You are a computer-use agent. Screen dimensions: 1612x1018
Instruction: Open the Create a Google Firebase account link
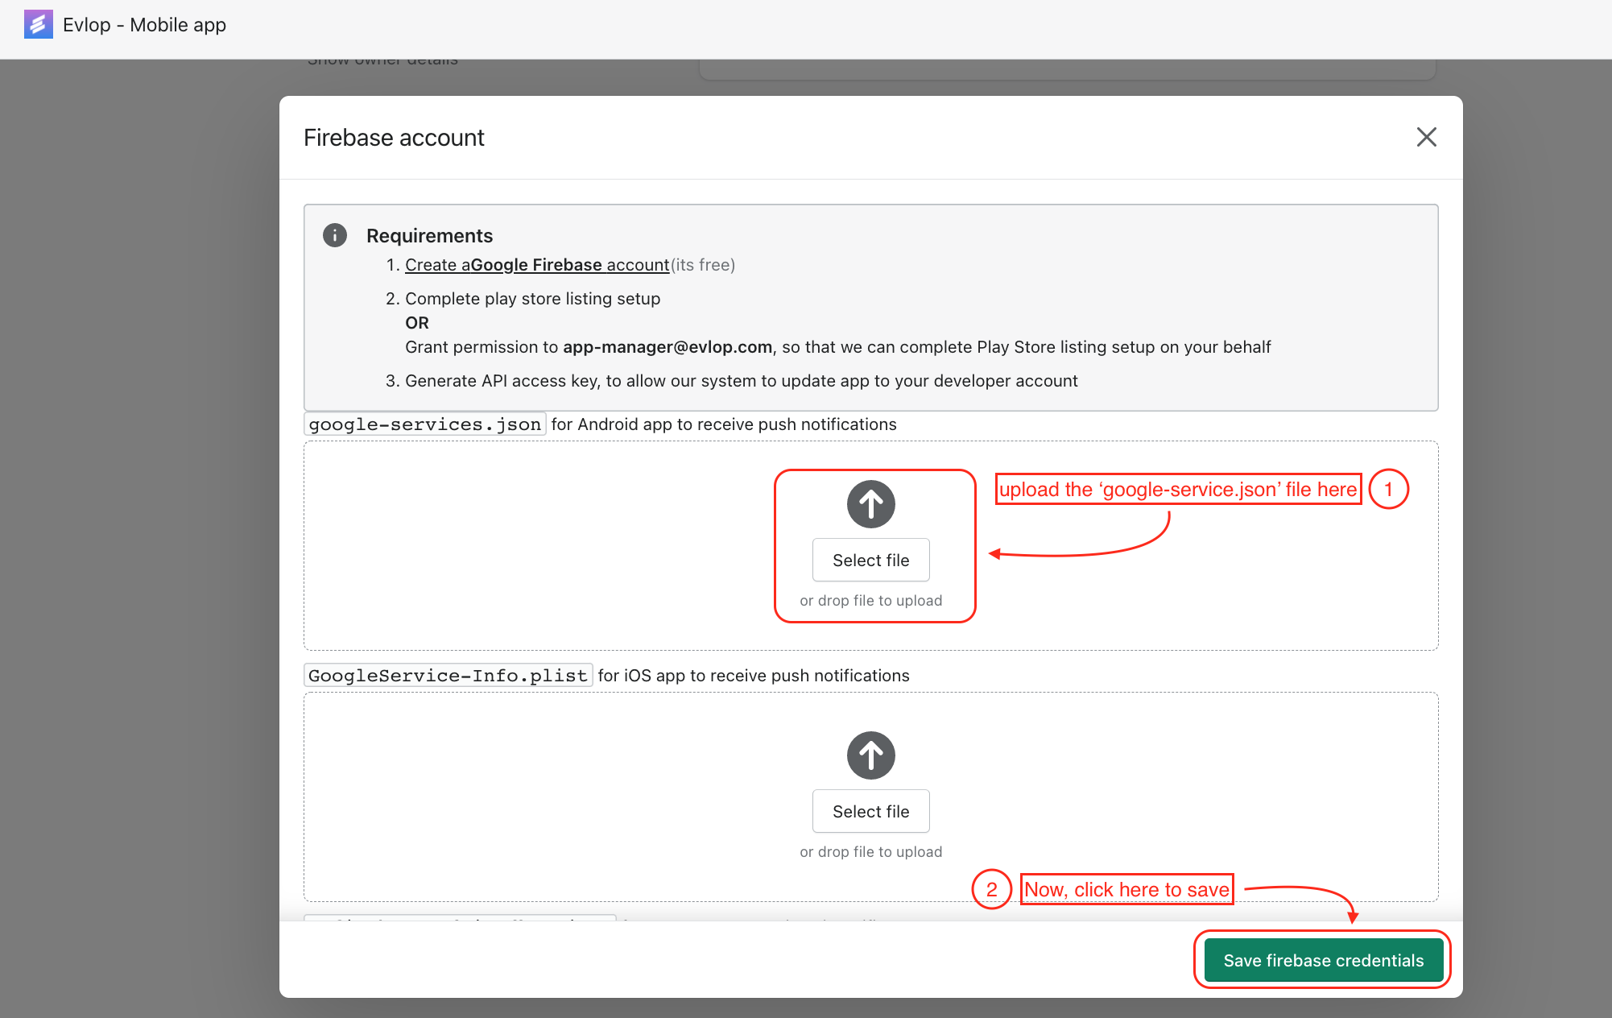click(537, 265)
